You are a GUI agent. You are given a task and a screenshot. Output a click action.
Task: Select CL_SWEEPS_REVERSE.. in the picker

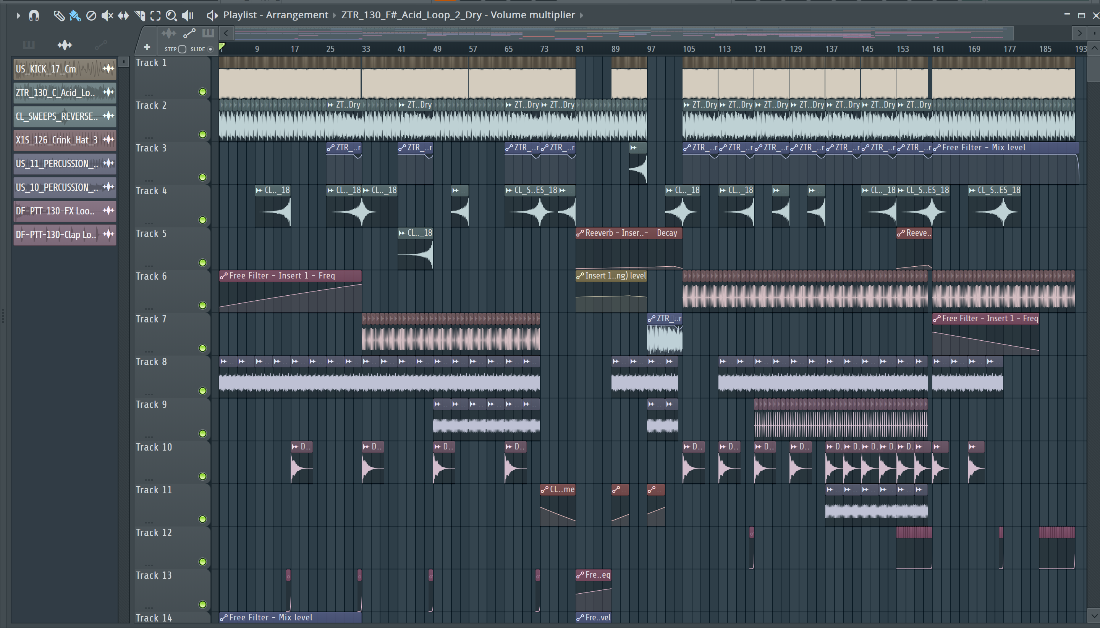click(x=65, y=116)
